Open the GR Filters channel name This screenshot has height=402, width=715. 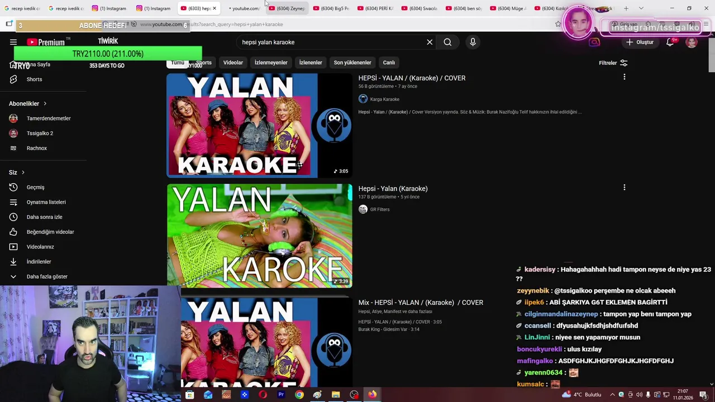[379, 209]
